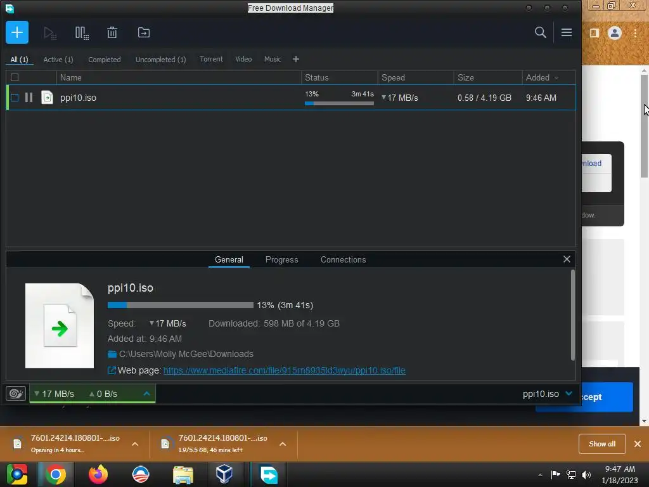This screenshot has height=487, width=649.
Task: Click the external web page link icon
Action: coord(112,370)
